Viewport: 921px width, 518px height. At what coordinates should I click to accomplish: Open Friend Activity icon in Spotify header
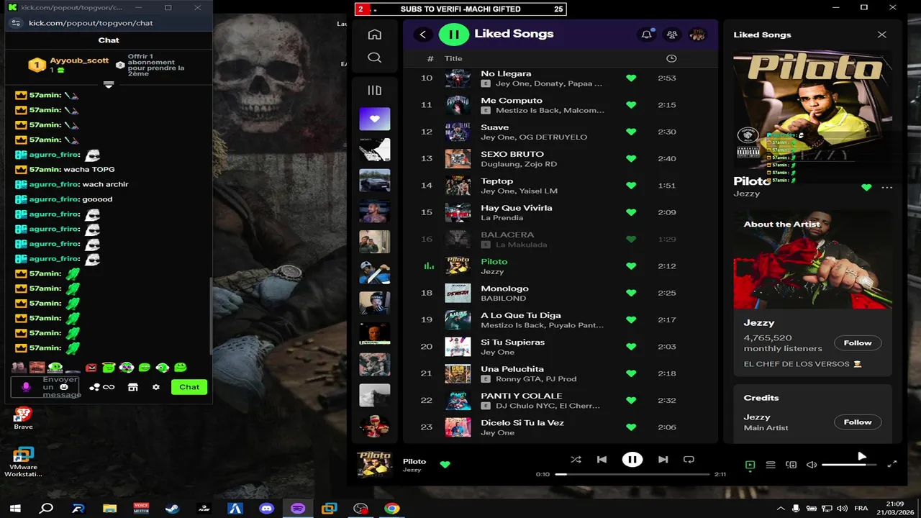click(672, 34)
